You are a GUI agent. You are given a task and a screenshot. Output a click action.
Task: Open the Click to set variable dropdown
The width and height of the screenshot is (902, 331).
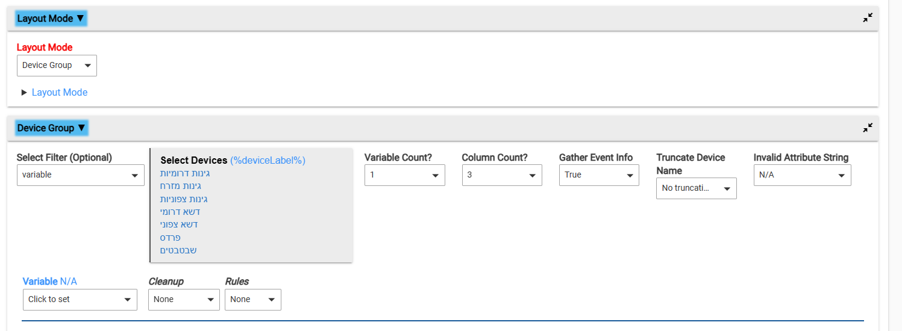click(80, 299)
